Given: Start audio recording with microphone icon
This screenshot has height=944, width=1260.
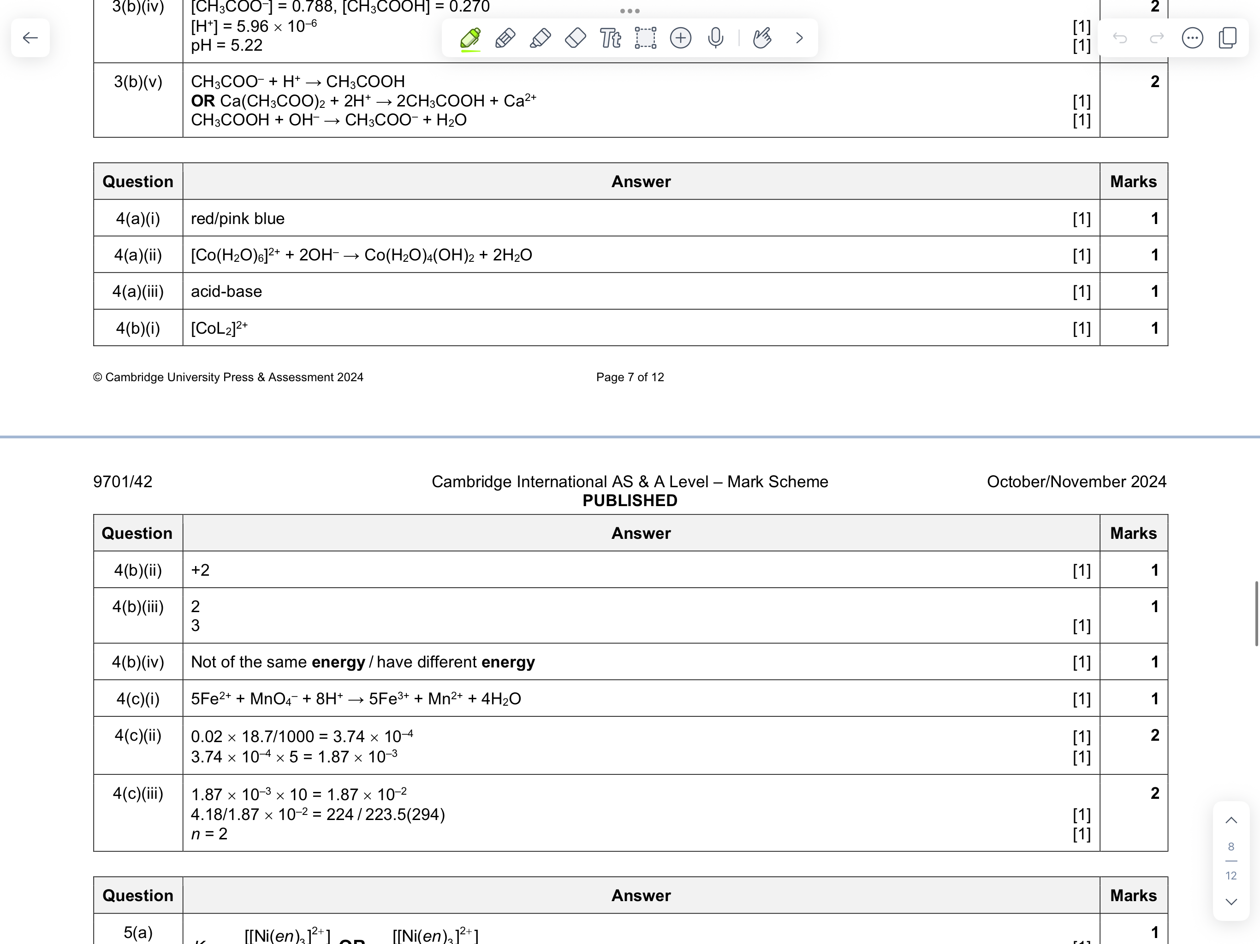Looking at the screenshot, I should click(715, 38).
